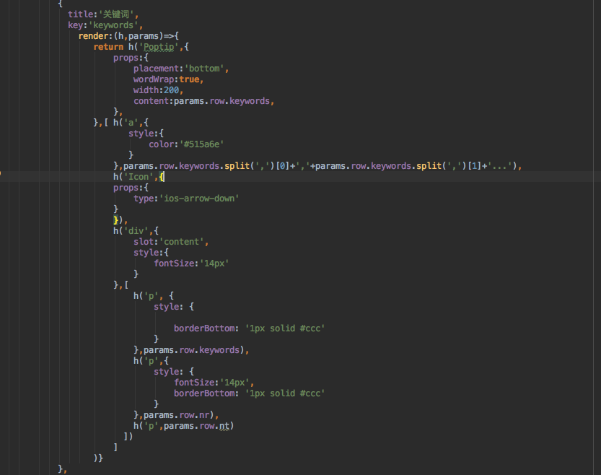This screenshot has height=475, width=601.
Task: Place cursor on 'keywords' key string
Action: [113, 25]
